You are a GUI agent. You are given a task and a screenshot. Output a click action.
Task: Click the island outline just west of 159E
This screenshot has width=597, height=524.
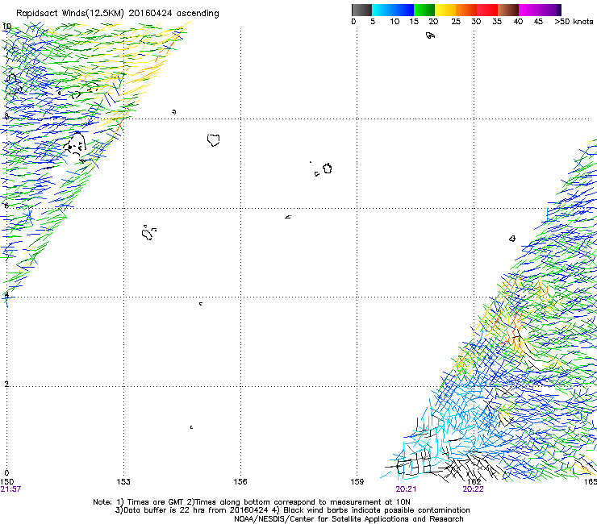(327, 168)
